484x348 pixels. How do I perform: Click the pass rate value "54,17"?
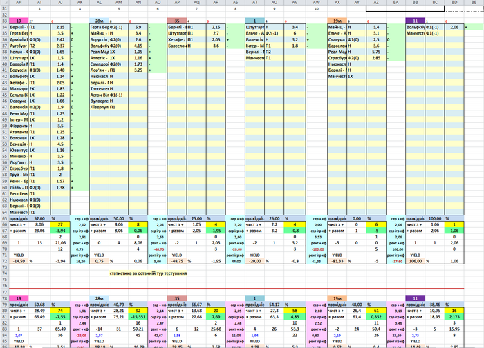click(x=274, y=304)
